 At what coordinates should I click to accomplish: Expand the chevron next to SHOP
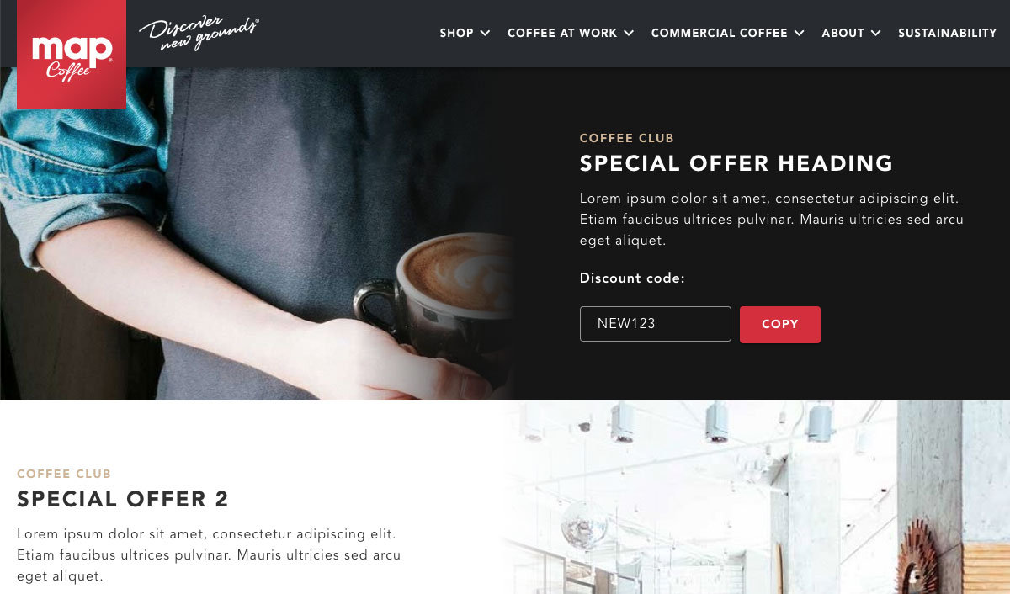485,34
